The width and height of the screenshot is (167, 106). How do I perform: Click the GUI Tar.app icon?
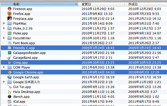point(10,87)
